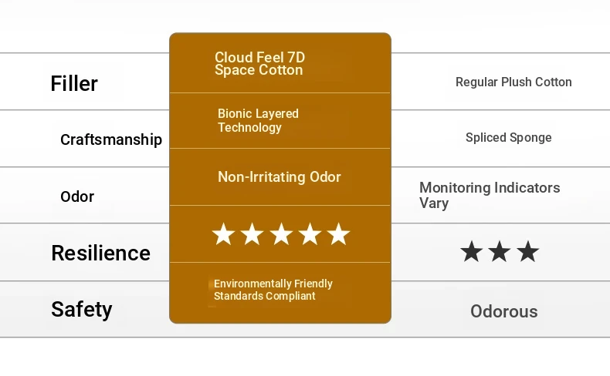Click Environmentally Friendly Standards Compliant text
Viewport: 610px width, 376px height.
(x=273, y=290)
